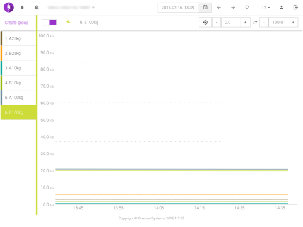Screen dimensions: 303x227
Task: Click the refresh sync icon
Action: [x=247, y=8]
